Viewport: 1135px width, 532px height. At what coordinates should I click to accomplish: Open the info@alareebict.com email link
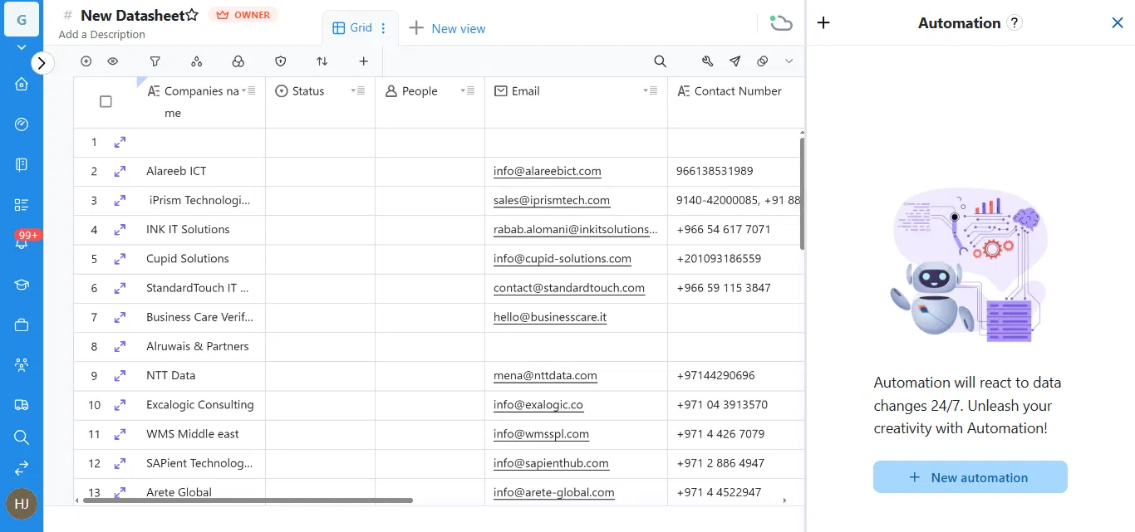click(x=547, y=171)
